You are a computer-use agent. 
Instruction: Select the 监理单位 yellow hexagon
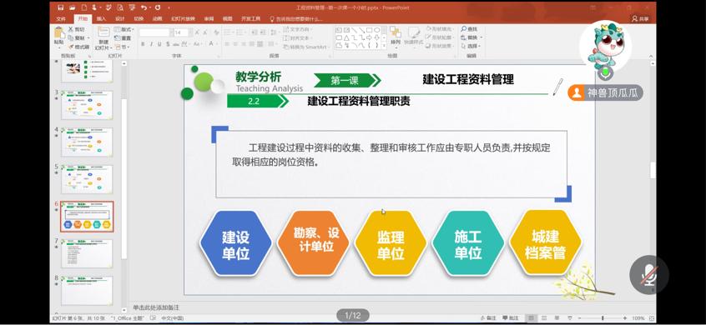pyautogui.click(x=391, y=243)
